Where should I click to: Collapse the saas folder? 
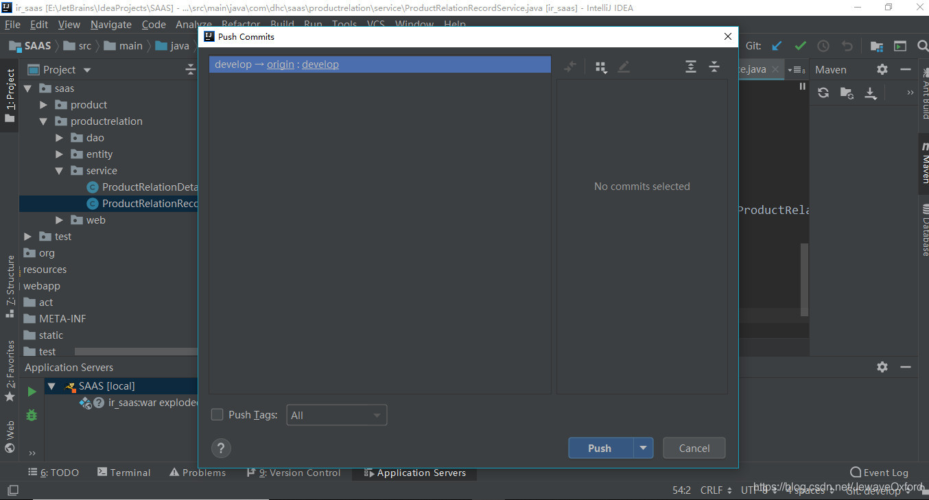click(x=27, y=88)
